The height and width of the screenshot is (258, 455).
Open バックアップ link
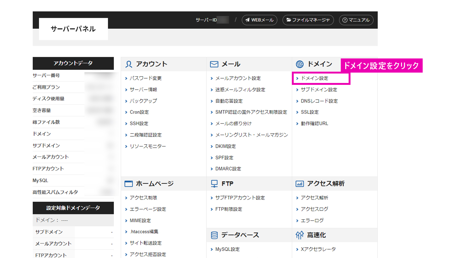(x=143, y=101)
